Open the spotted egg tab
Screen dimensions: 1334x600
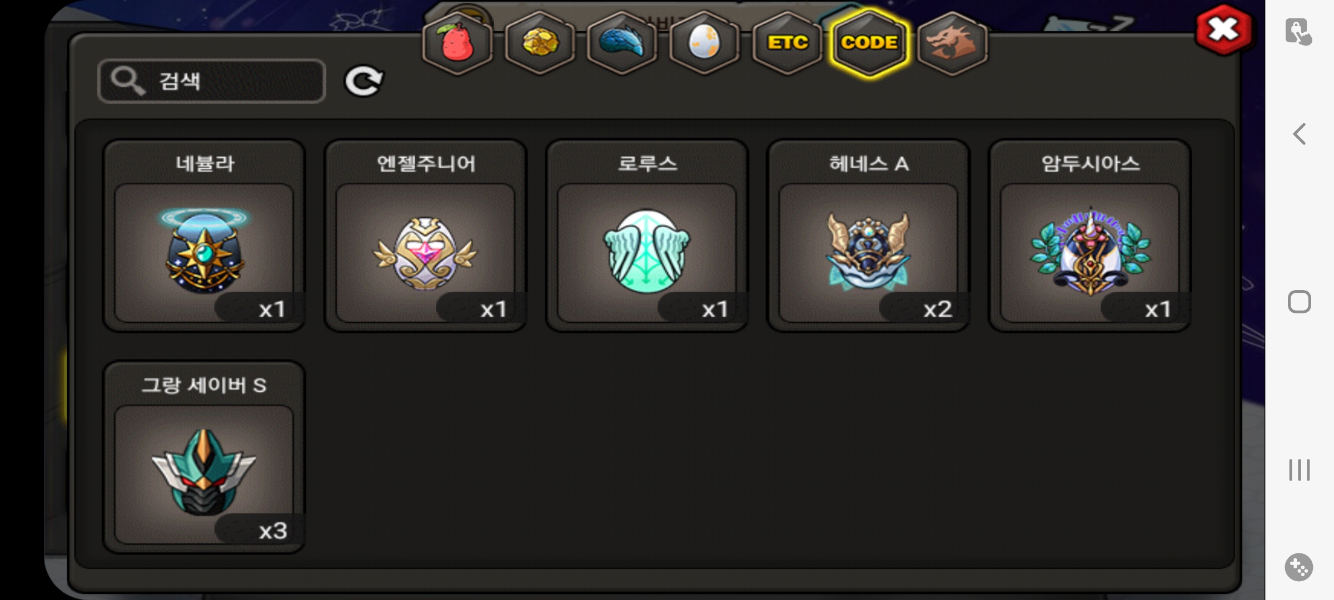704,43
